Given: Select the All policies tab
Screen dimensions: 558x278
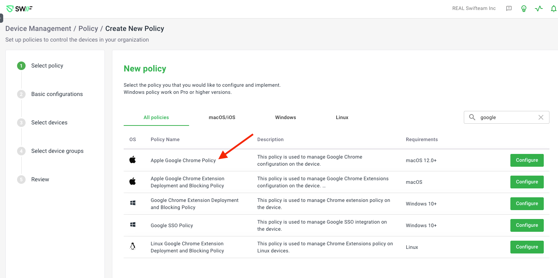Looking at the screenshot, I should (156, 117).
